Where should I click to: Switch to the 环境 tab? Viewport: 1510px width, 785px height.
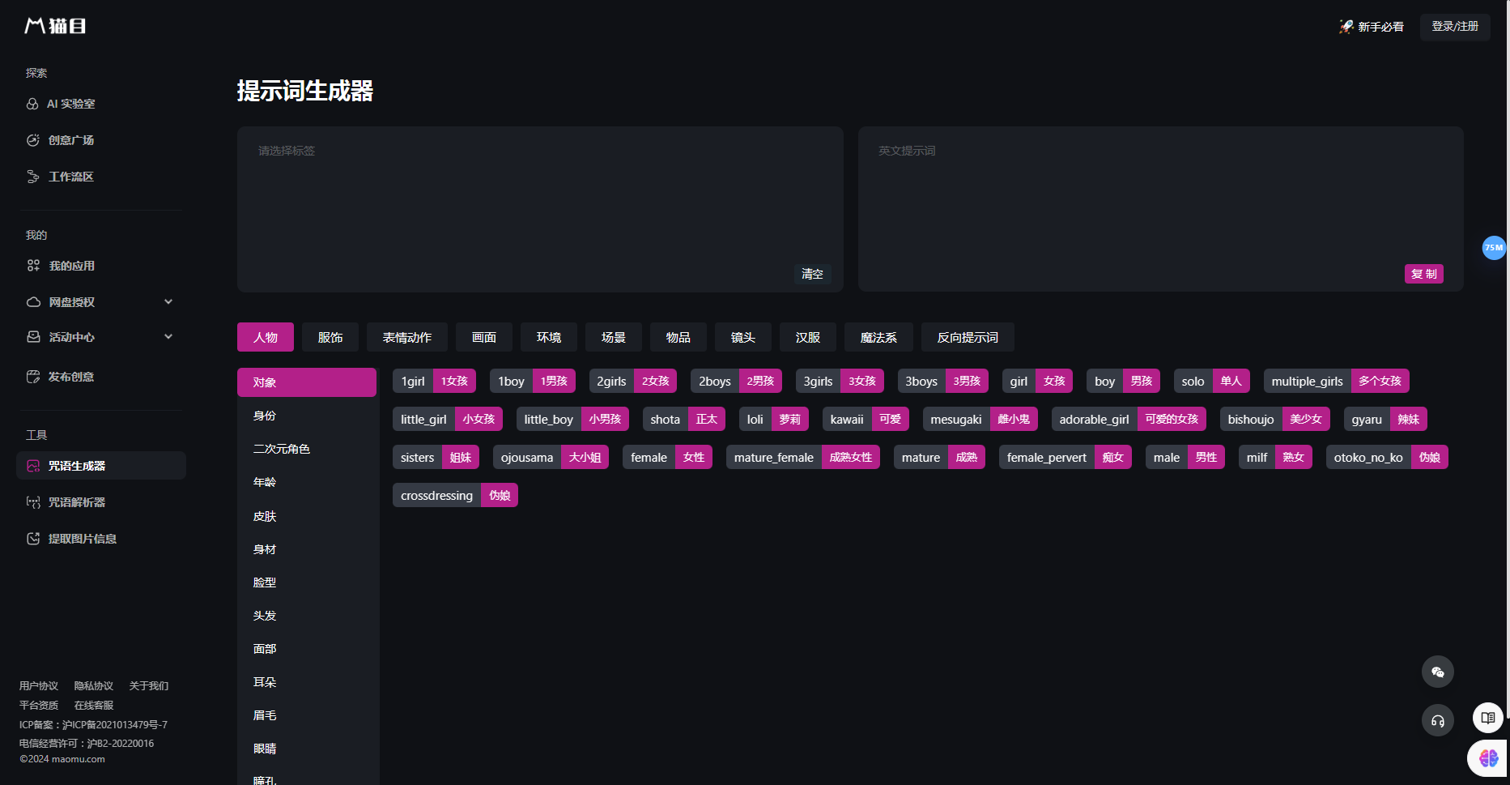[549, 337]
